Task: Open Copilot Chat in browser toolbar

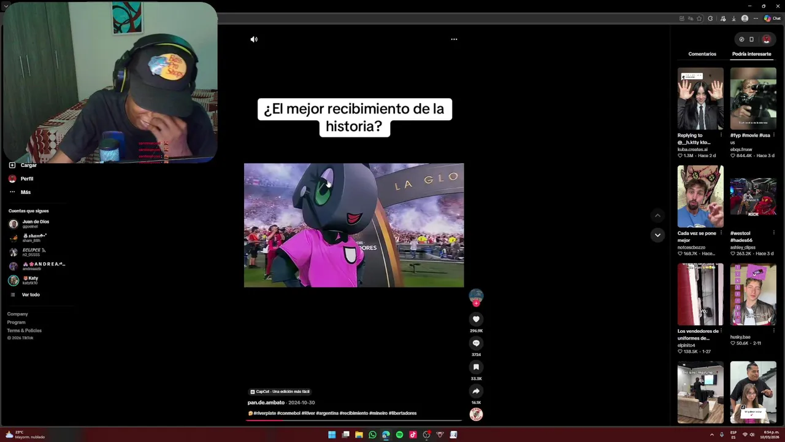Action: click(x=772, y=18)
